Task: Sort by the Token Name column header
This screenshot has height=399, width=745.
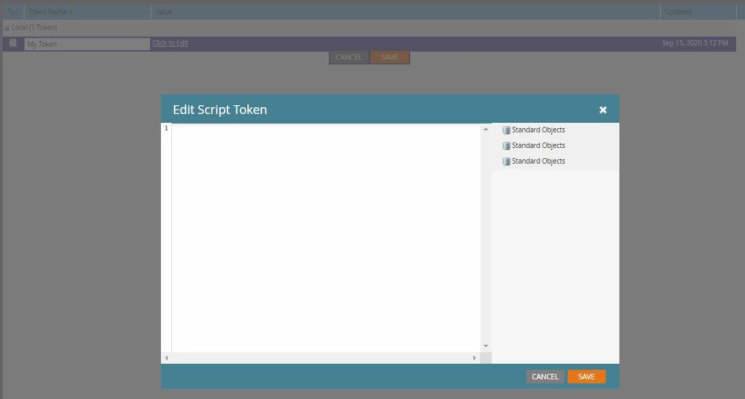Action: 88,12
